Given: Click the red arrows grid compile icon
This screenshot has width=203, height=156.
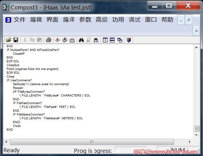Looking at the screenshot, I should [72, 40].
